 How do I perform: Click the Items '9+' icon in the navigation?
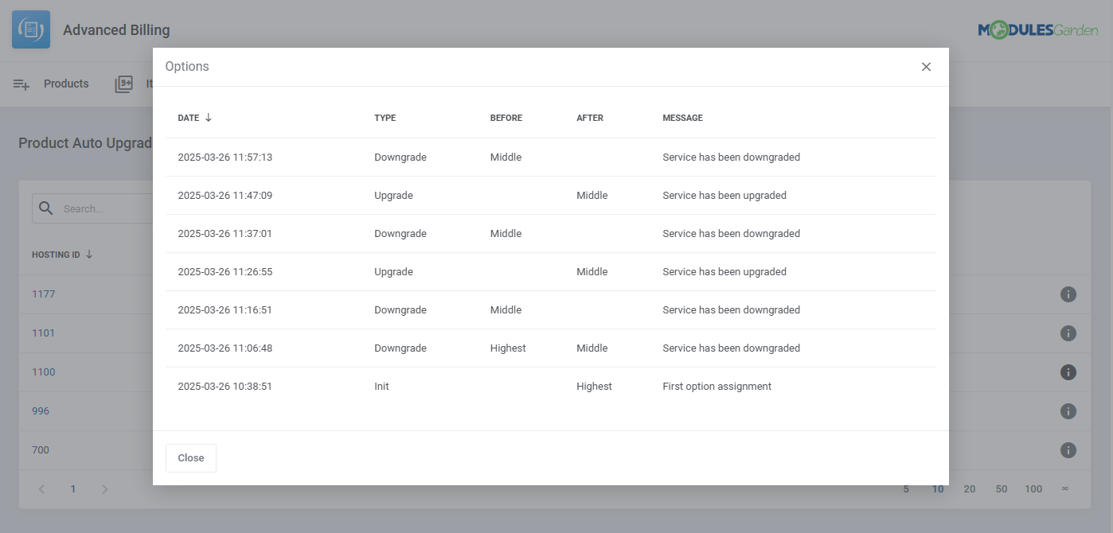click(x=124, y=84)
